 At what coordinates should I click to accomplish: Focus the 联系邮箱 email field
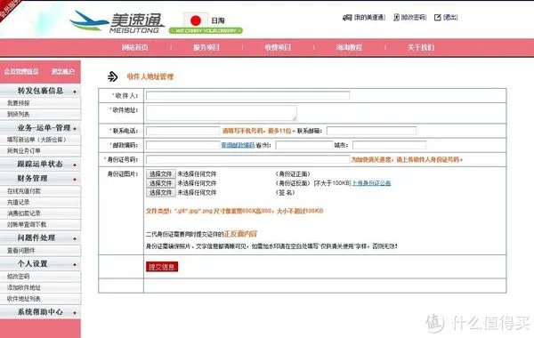tap(371, 131)
